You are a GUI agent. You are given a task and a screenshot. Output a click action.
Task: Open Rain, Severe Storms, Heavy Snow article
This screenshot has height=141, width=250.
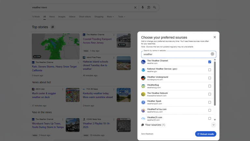tap(54, 69)
